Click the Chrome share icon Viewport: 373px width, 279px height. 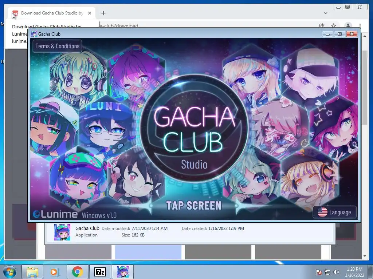tap(322, 25)
